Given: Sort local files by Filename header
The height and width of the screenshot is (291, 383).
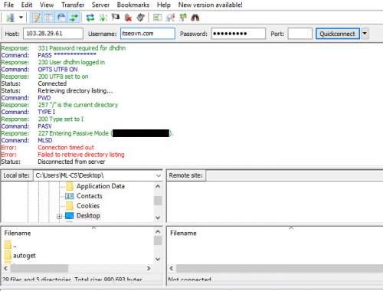Looking at the screenshot, I should tap(18, 233).
